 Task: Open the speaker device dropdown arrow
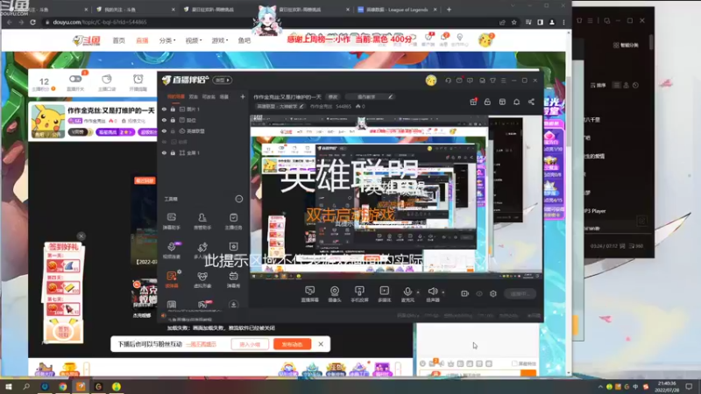tap(443, 292)
